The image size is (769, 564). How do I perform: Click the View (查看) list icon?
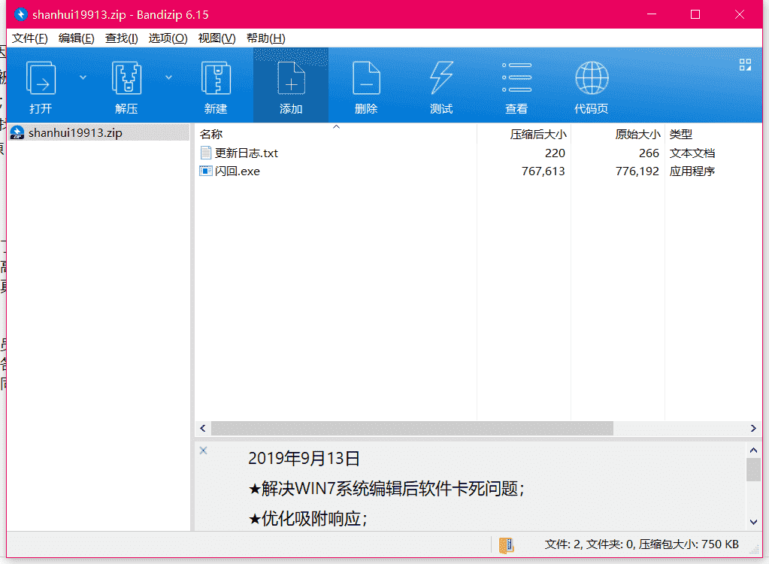pos(516,77)
